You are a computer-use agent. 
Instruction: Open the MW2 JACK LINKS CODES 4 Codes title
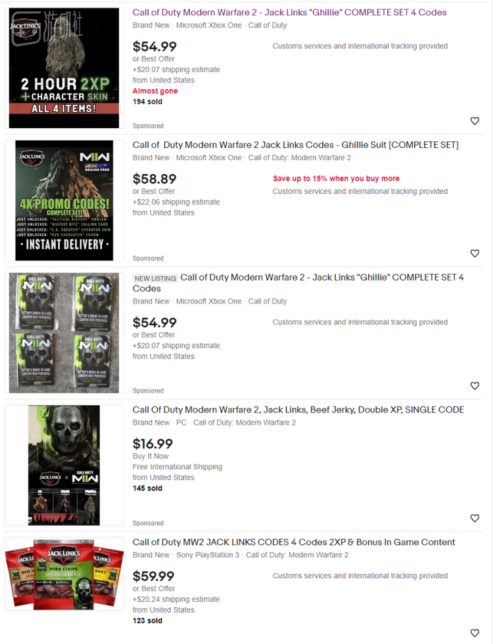294,542
